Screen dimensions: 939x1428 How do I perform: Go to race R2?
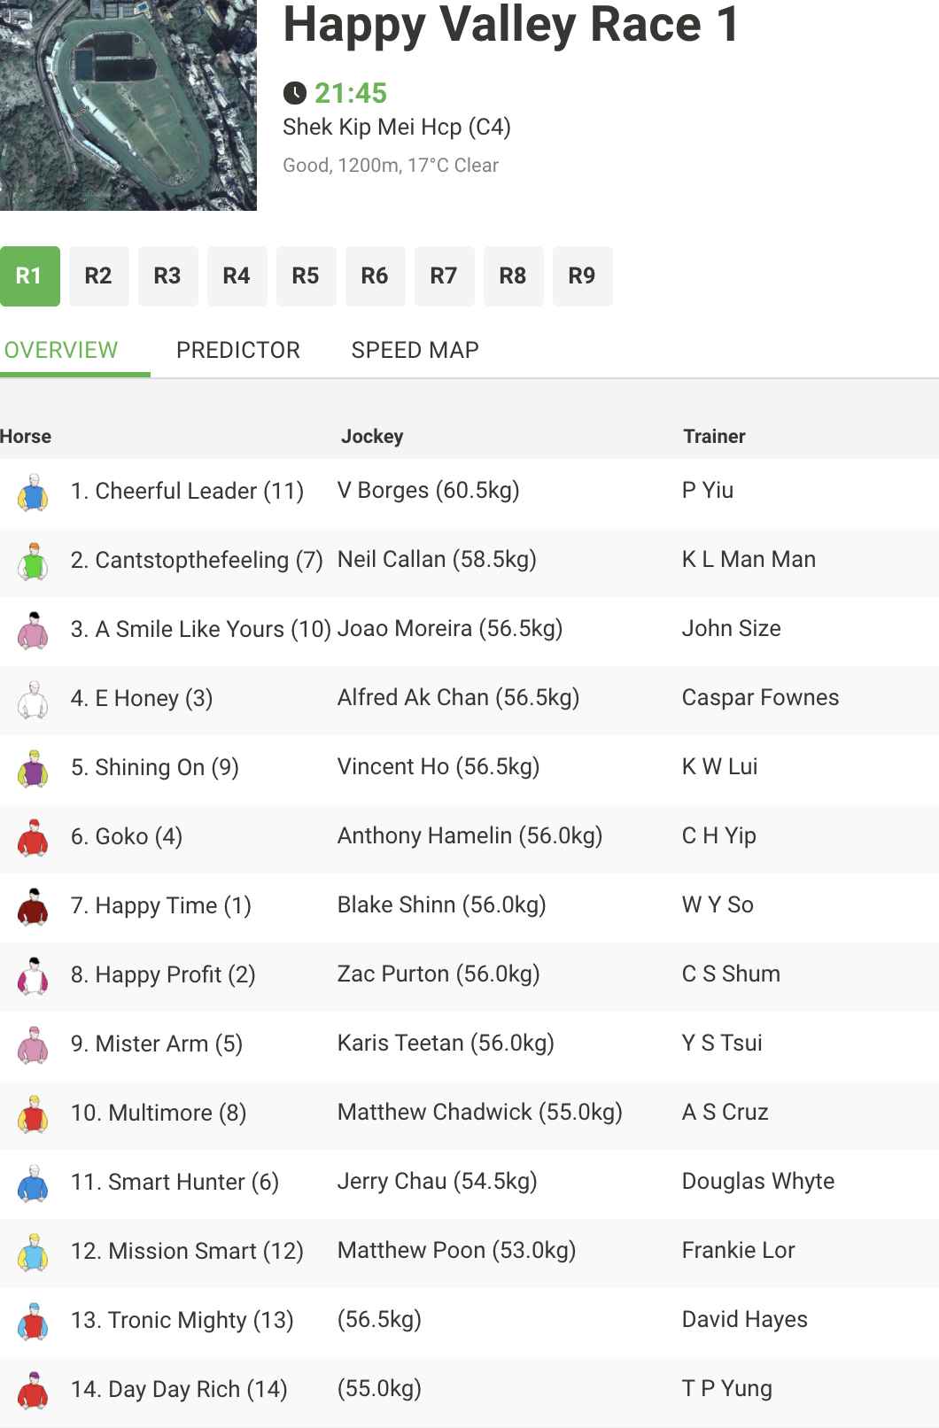98,276
